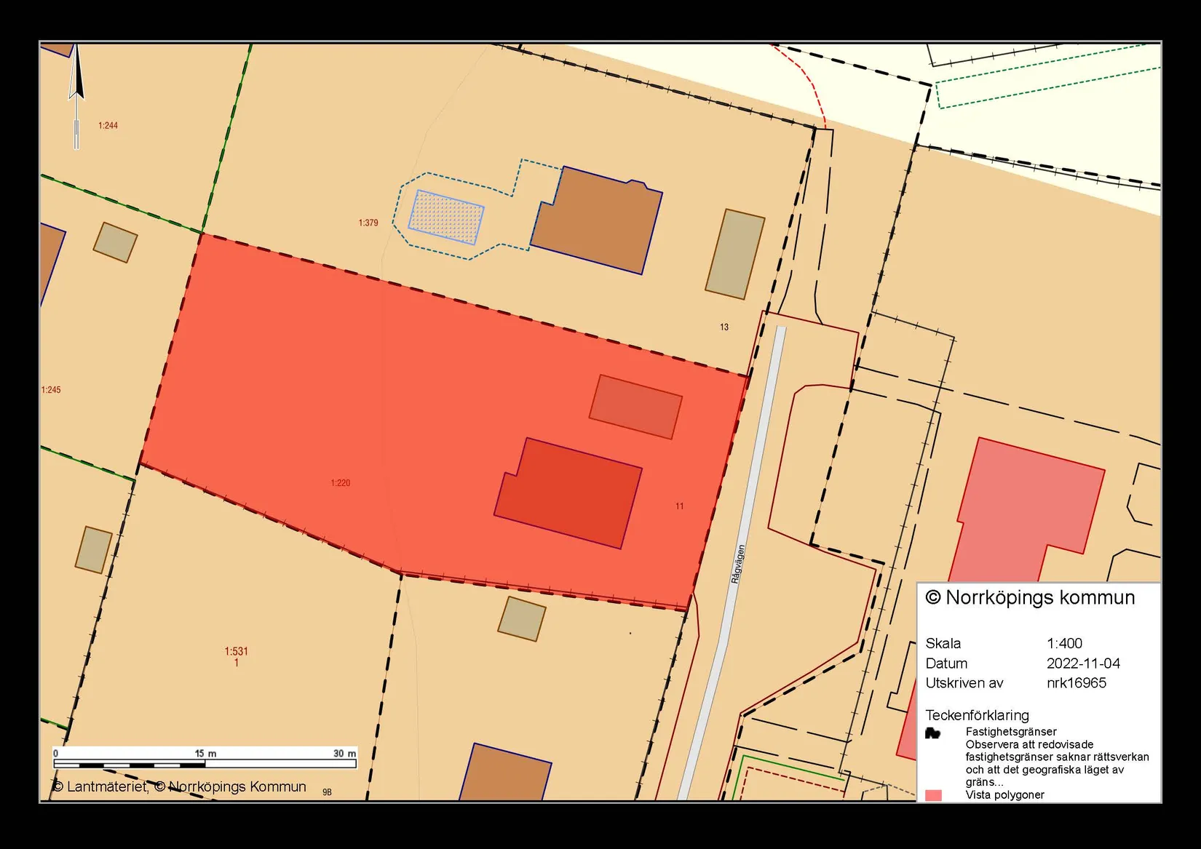Select the parcel label 1:379
1201x849 pixels.
click(368, 223)
